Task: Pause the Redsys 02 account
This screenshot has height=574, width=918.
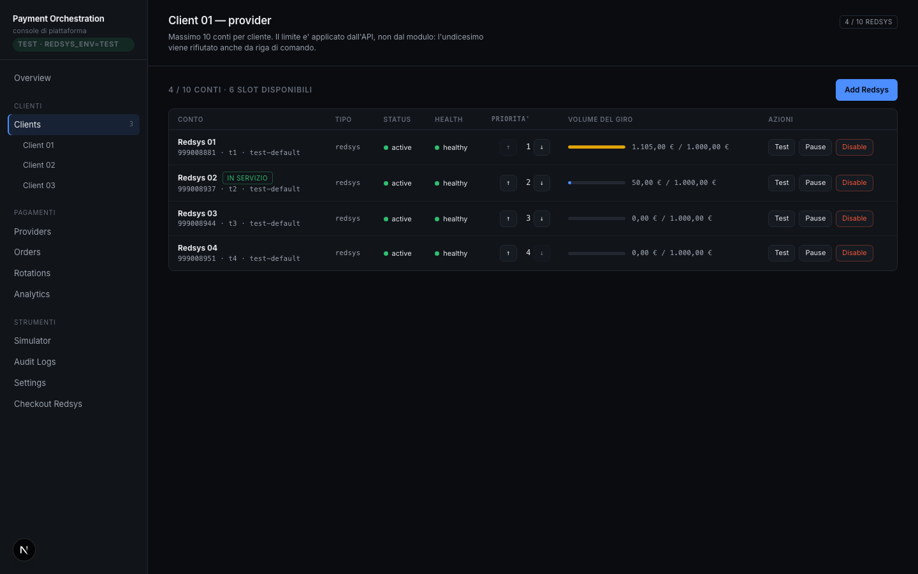Action: pyautogui.click(x=815, y=183)
